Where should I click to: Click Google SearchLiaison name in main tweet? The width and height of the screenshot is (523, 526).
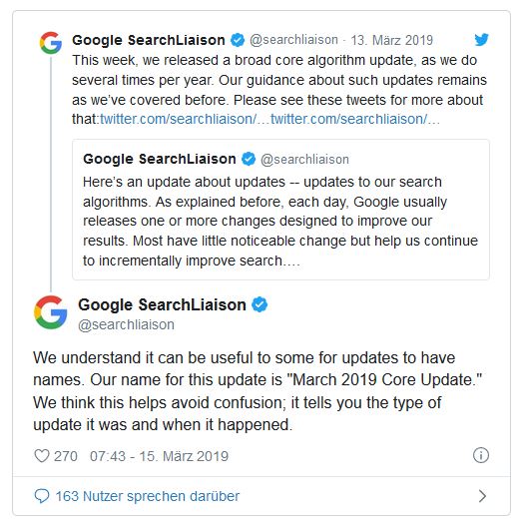click(162, 305)
